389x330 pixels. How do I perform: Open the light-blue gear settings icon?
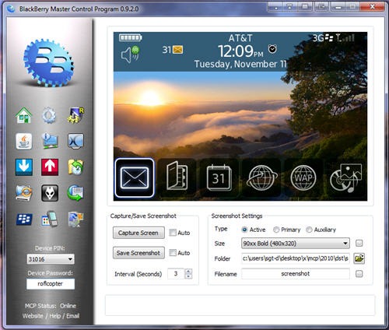pyautogui.click(x=49, y=115)
